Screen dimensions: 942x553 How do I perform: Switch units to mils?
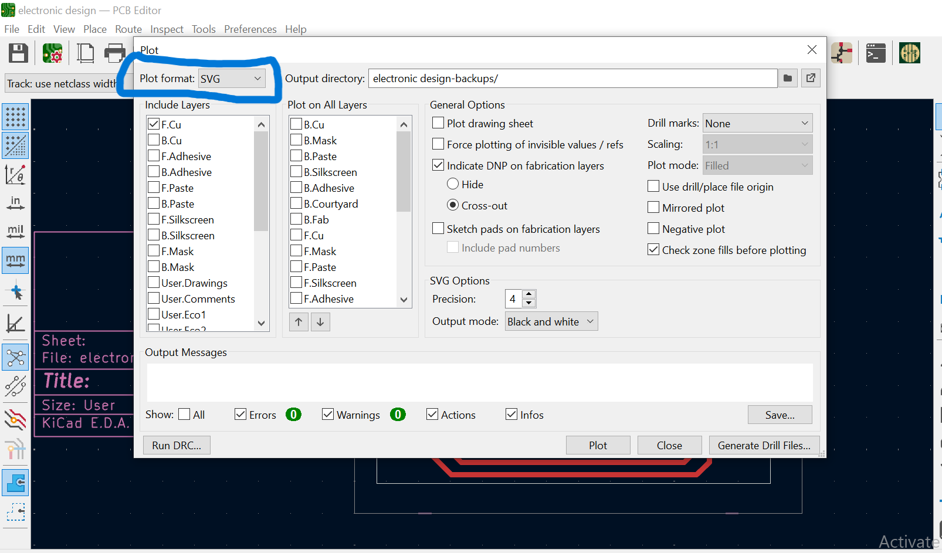15,231
